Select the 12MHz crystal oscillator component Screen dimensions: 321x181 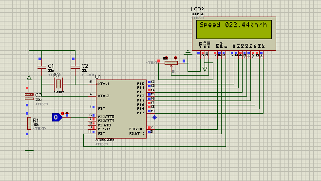coord(58,84)
